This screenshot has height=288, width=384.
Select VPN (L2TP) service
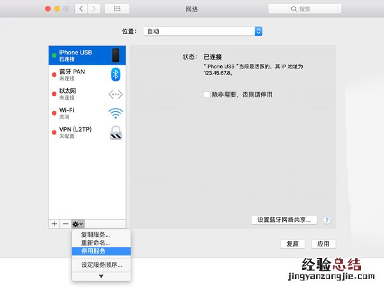pos(87,132)
